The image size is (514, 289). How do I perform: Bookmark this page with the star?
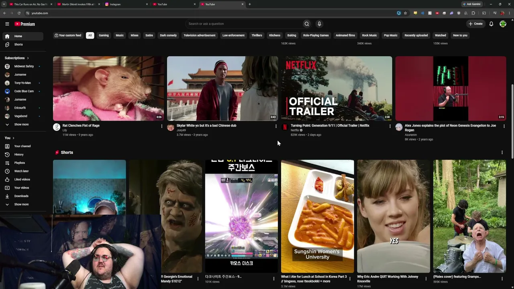coord(405,13)
